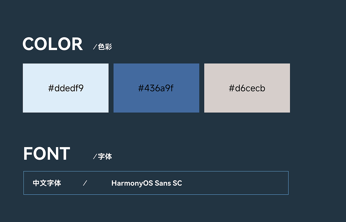Click the FONT heading
This screenshot has width=346, height=222.
[47, 154]
